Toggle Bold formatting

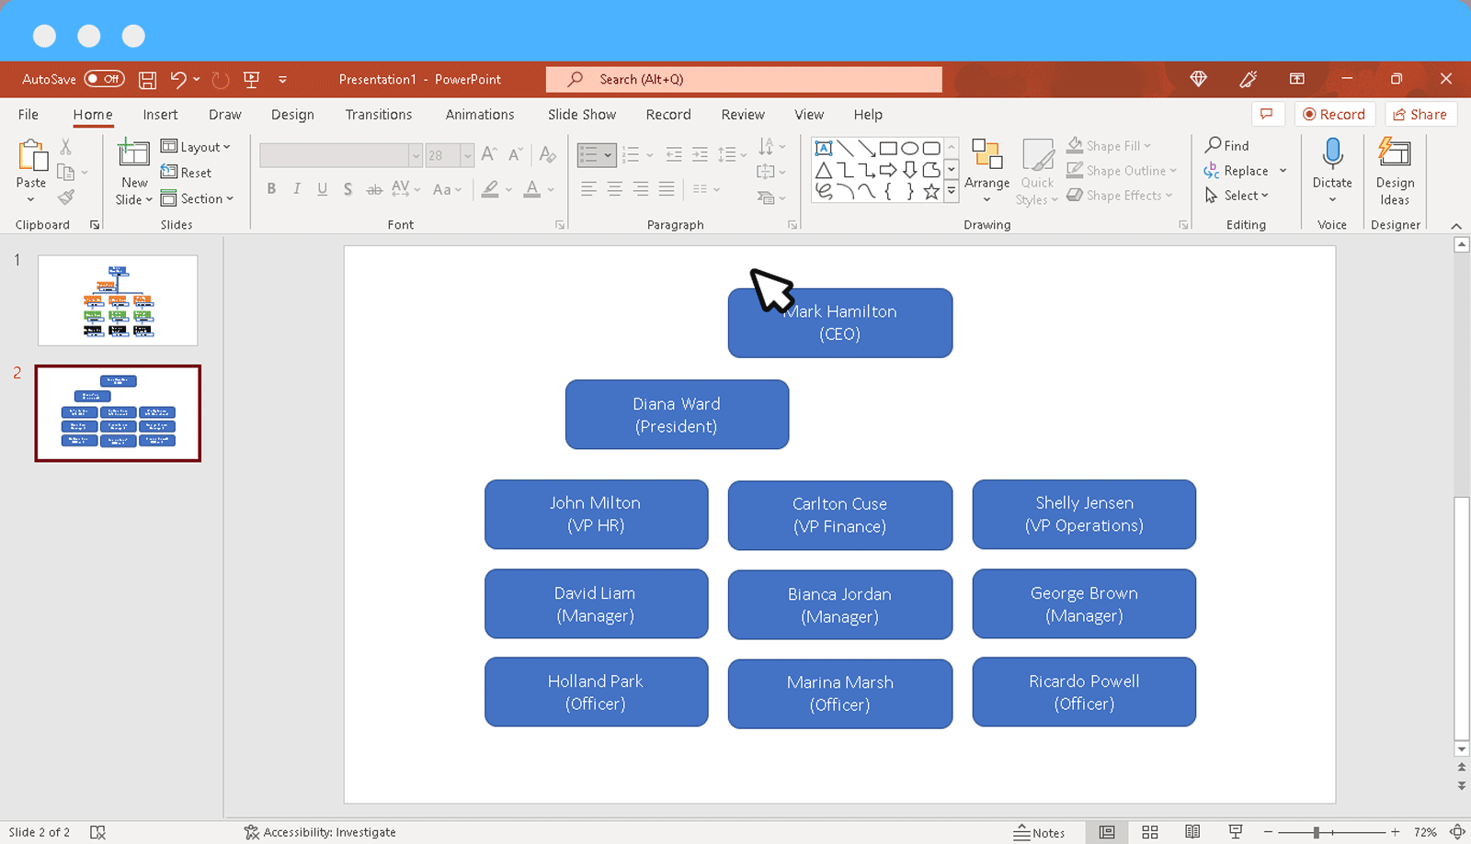(x=271, y=189)
